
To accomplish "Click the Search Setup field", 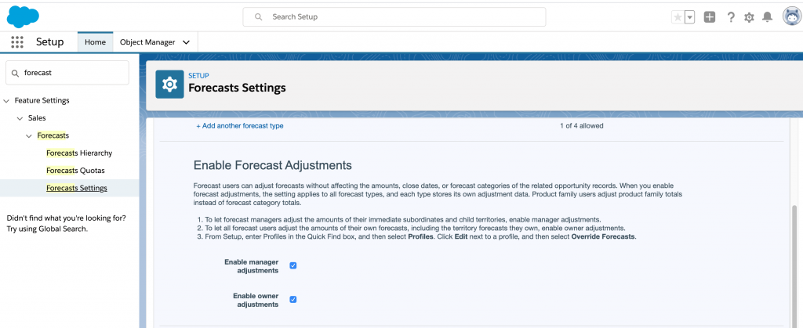I will click(394, 16).
